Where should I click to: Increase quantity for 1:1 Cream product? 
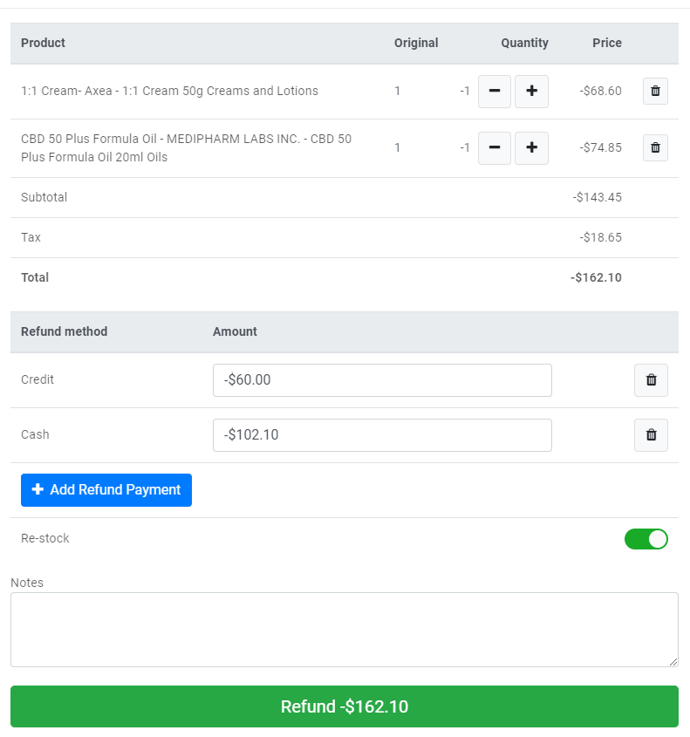point(531,91)
